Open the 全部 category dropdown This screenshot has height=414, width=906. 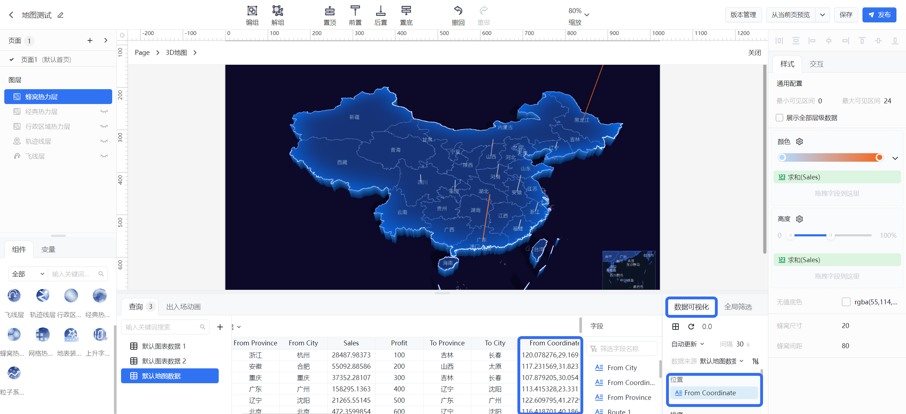pos(28,274)
